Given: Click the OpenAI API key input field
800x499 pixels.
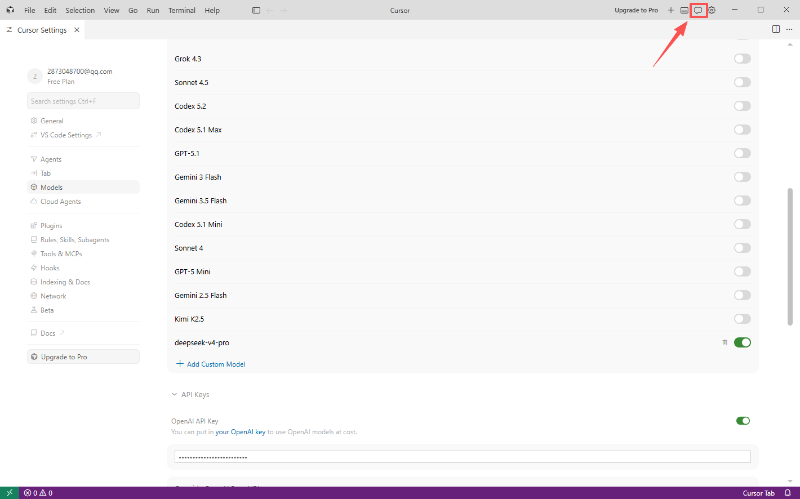Looking at the screenshot, I should (463, 457).
